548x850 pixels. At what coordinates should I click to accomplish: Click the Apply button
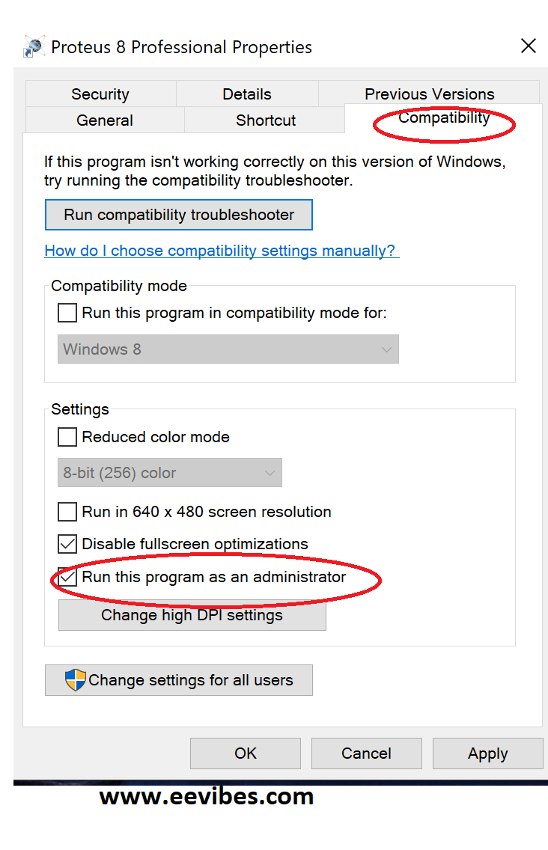point(488,753)
